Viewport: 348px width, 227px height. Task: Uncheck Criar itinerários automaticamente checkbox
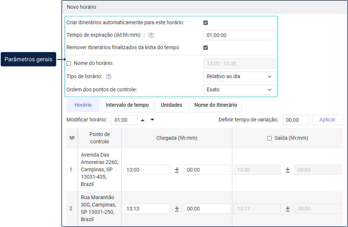[206, 23]
